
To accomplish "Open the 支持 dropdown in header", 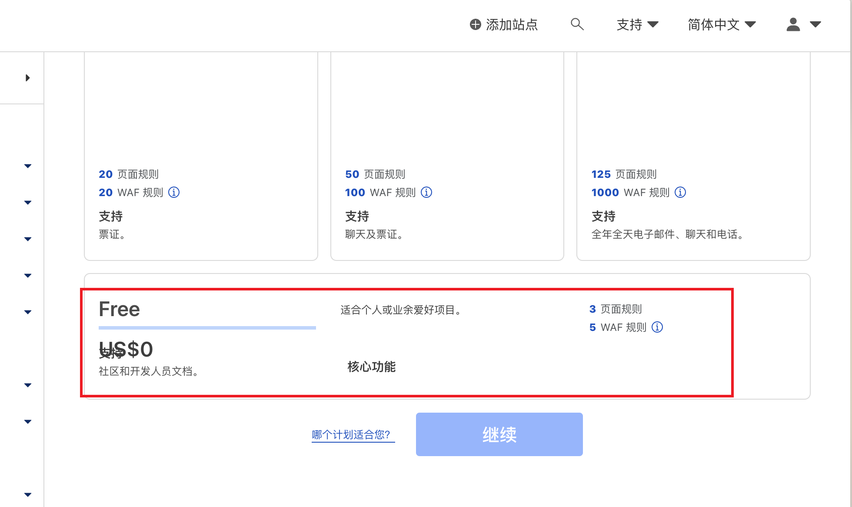I will point(637,24).
